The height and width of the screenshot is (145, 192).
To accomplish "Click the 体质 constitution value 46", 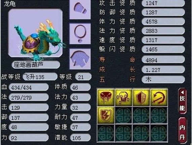I will (x=80, y=87).
